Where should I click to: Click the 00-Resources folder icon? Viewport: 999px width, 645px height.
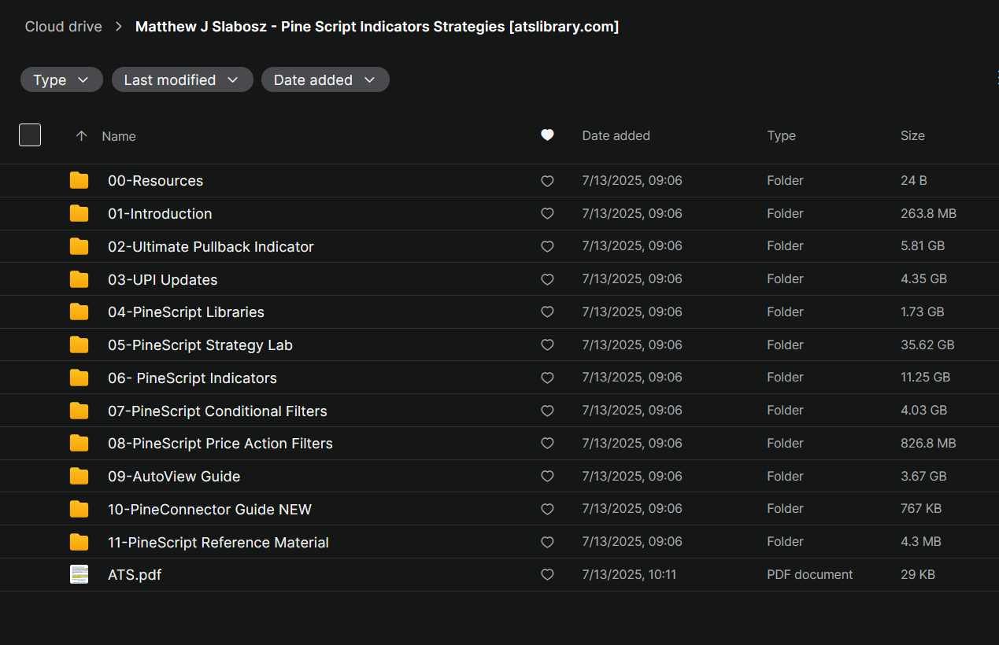tap(79, 181)
